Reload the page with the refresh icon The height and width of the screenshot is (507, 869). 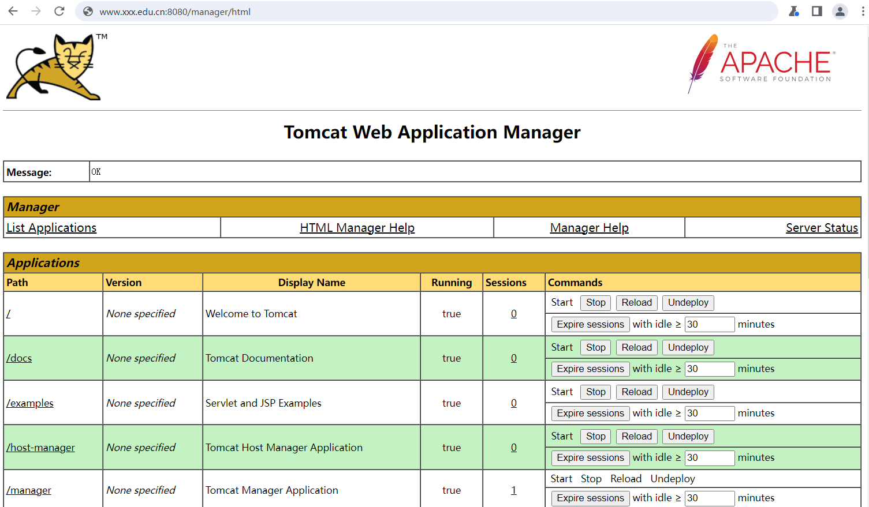(x=59, y=12)
